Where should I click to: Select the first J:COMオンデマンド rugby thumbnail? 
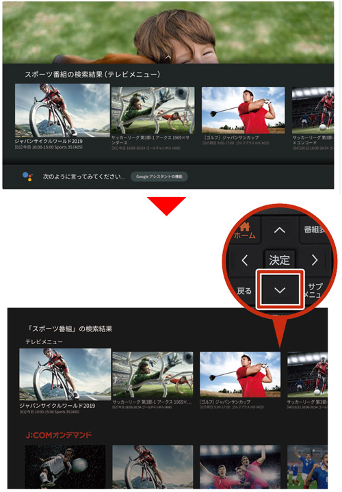coord(65,467)
